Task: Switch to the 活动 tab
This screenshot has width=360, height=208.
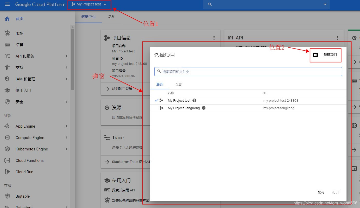Action: [x=112, y=17]
